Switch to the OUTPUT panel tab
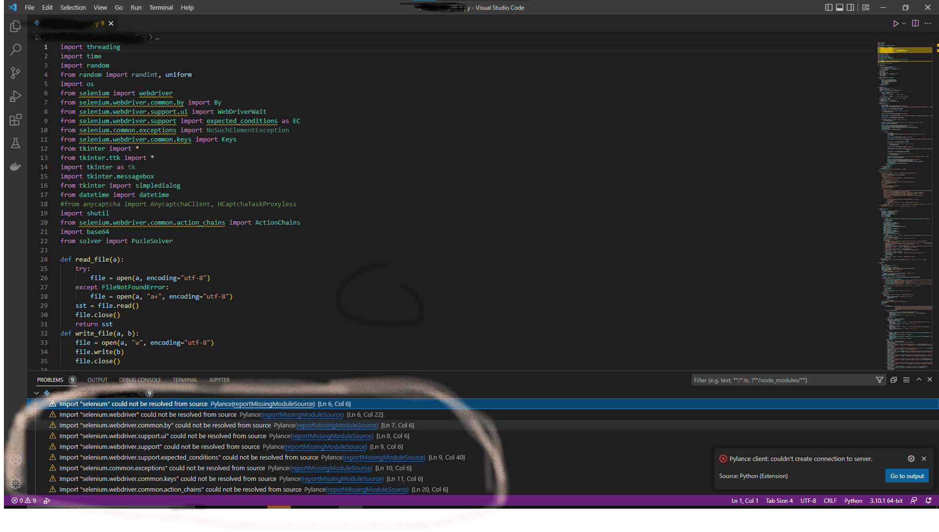The height and width of the screenshot is (532, 939). point(97,380)
